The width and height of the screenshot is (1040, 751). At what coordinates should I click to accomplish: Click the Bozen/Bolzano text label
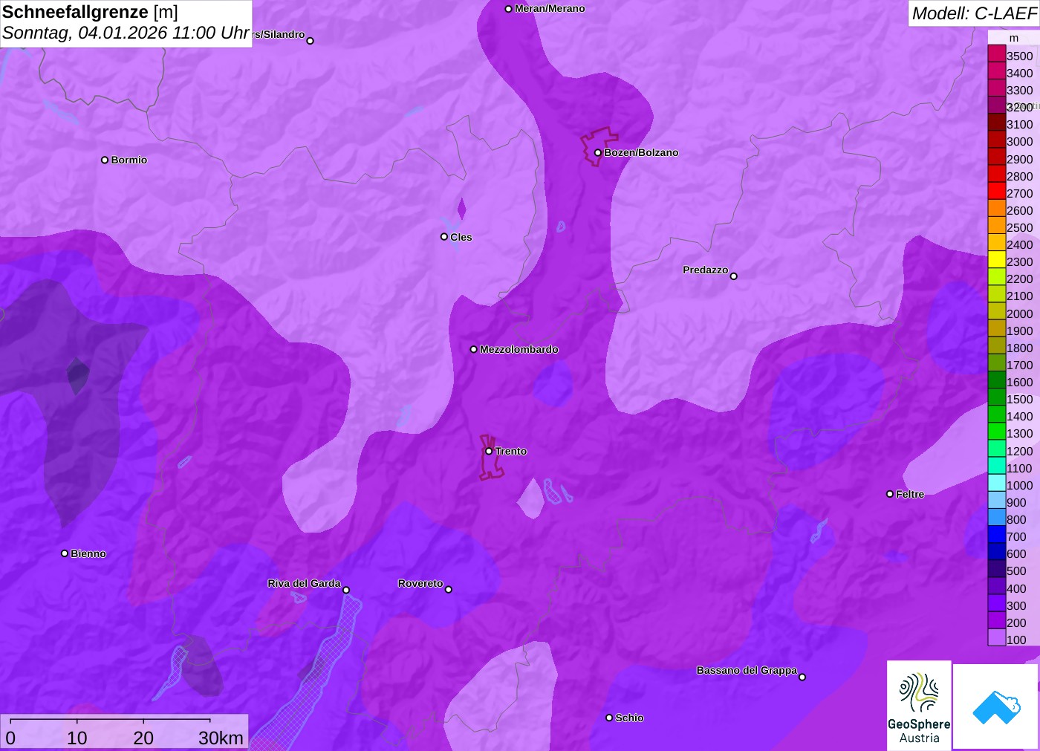pyautogui.click(x=641, y=152)
